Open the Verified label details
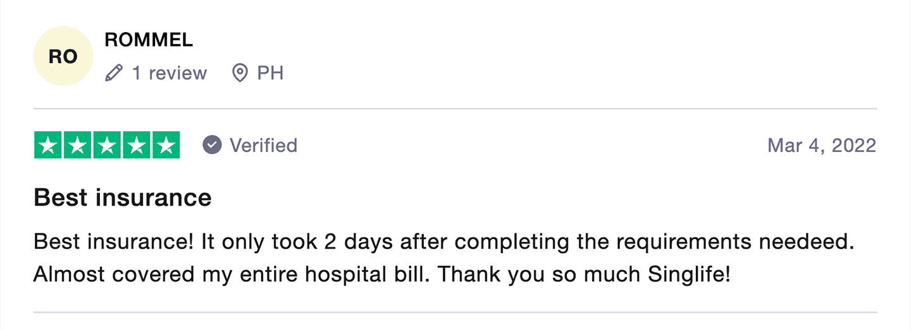Viewport: 911px width, 330px height. [263, 145]
